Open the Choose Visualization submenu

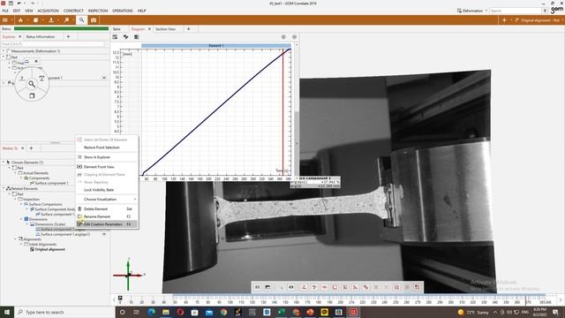point(107,200)
